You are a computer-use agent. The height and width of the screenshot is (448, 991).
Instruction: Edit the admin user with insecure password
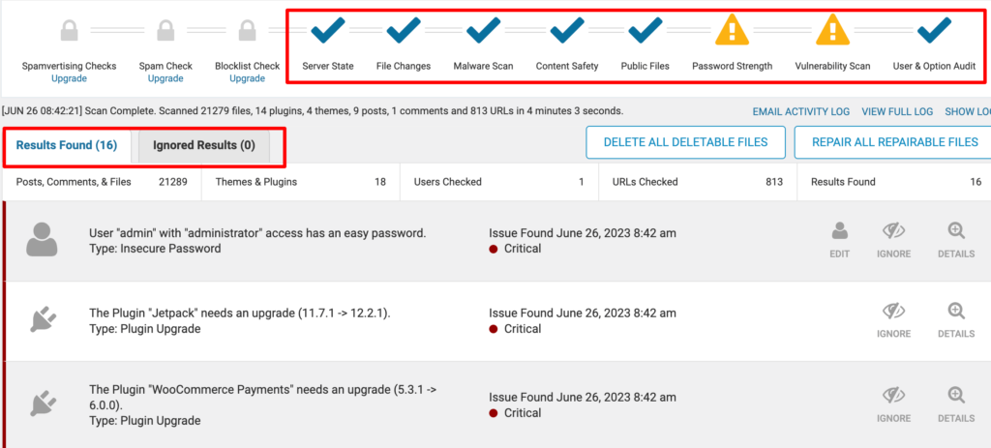pyautogui.click(x=839, y=241)
